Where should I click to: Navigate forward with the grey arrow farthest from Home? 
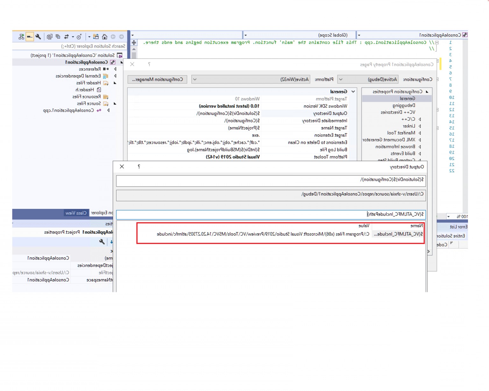pos(121,37)
